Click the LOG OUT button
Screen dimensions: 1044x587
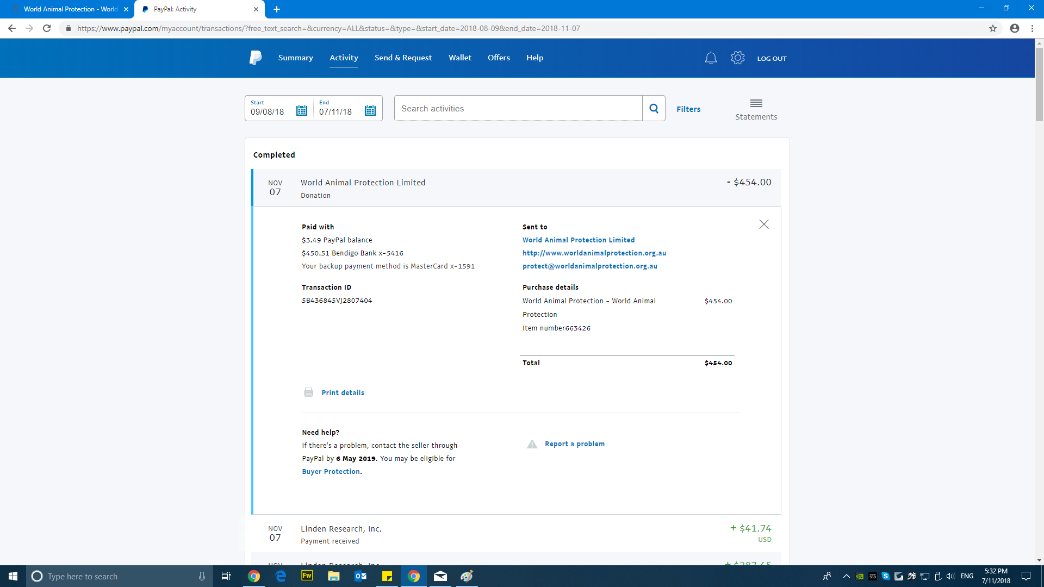coord(772,59)
